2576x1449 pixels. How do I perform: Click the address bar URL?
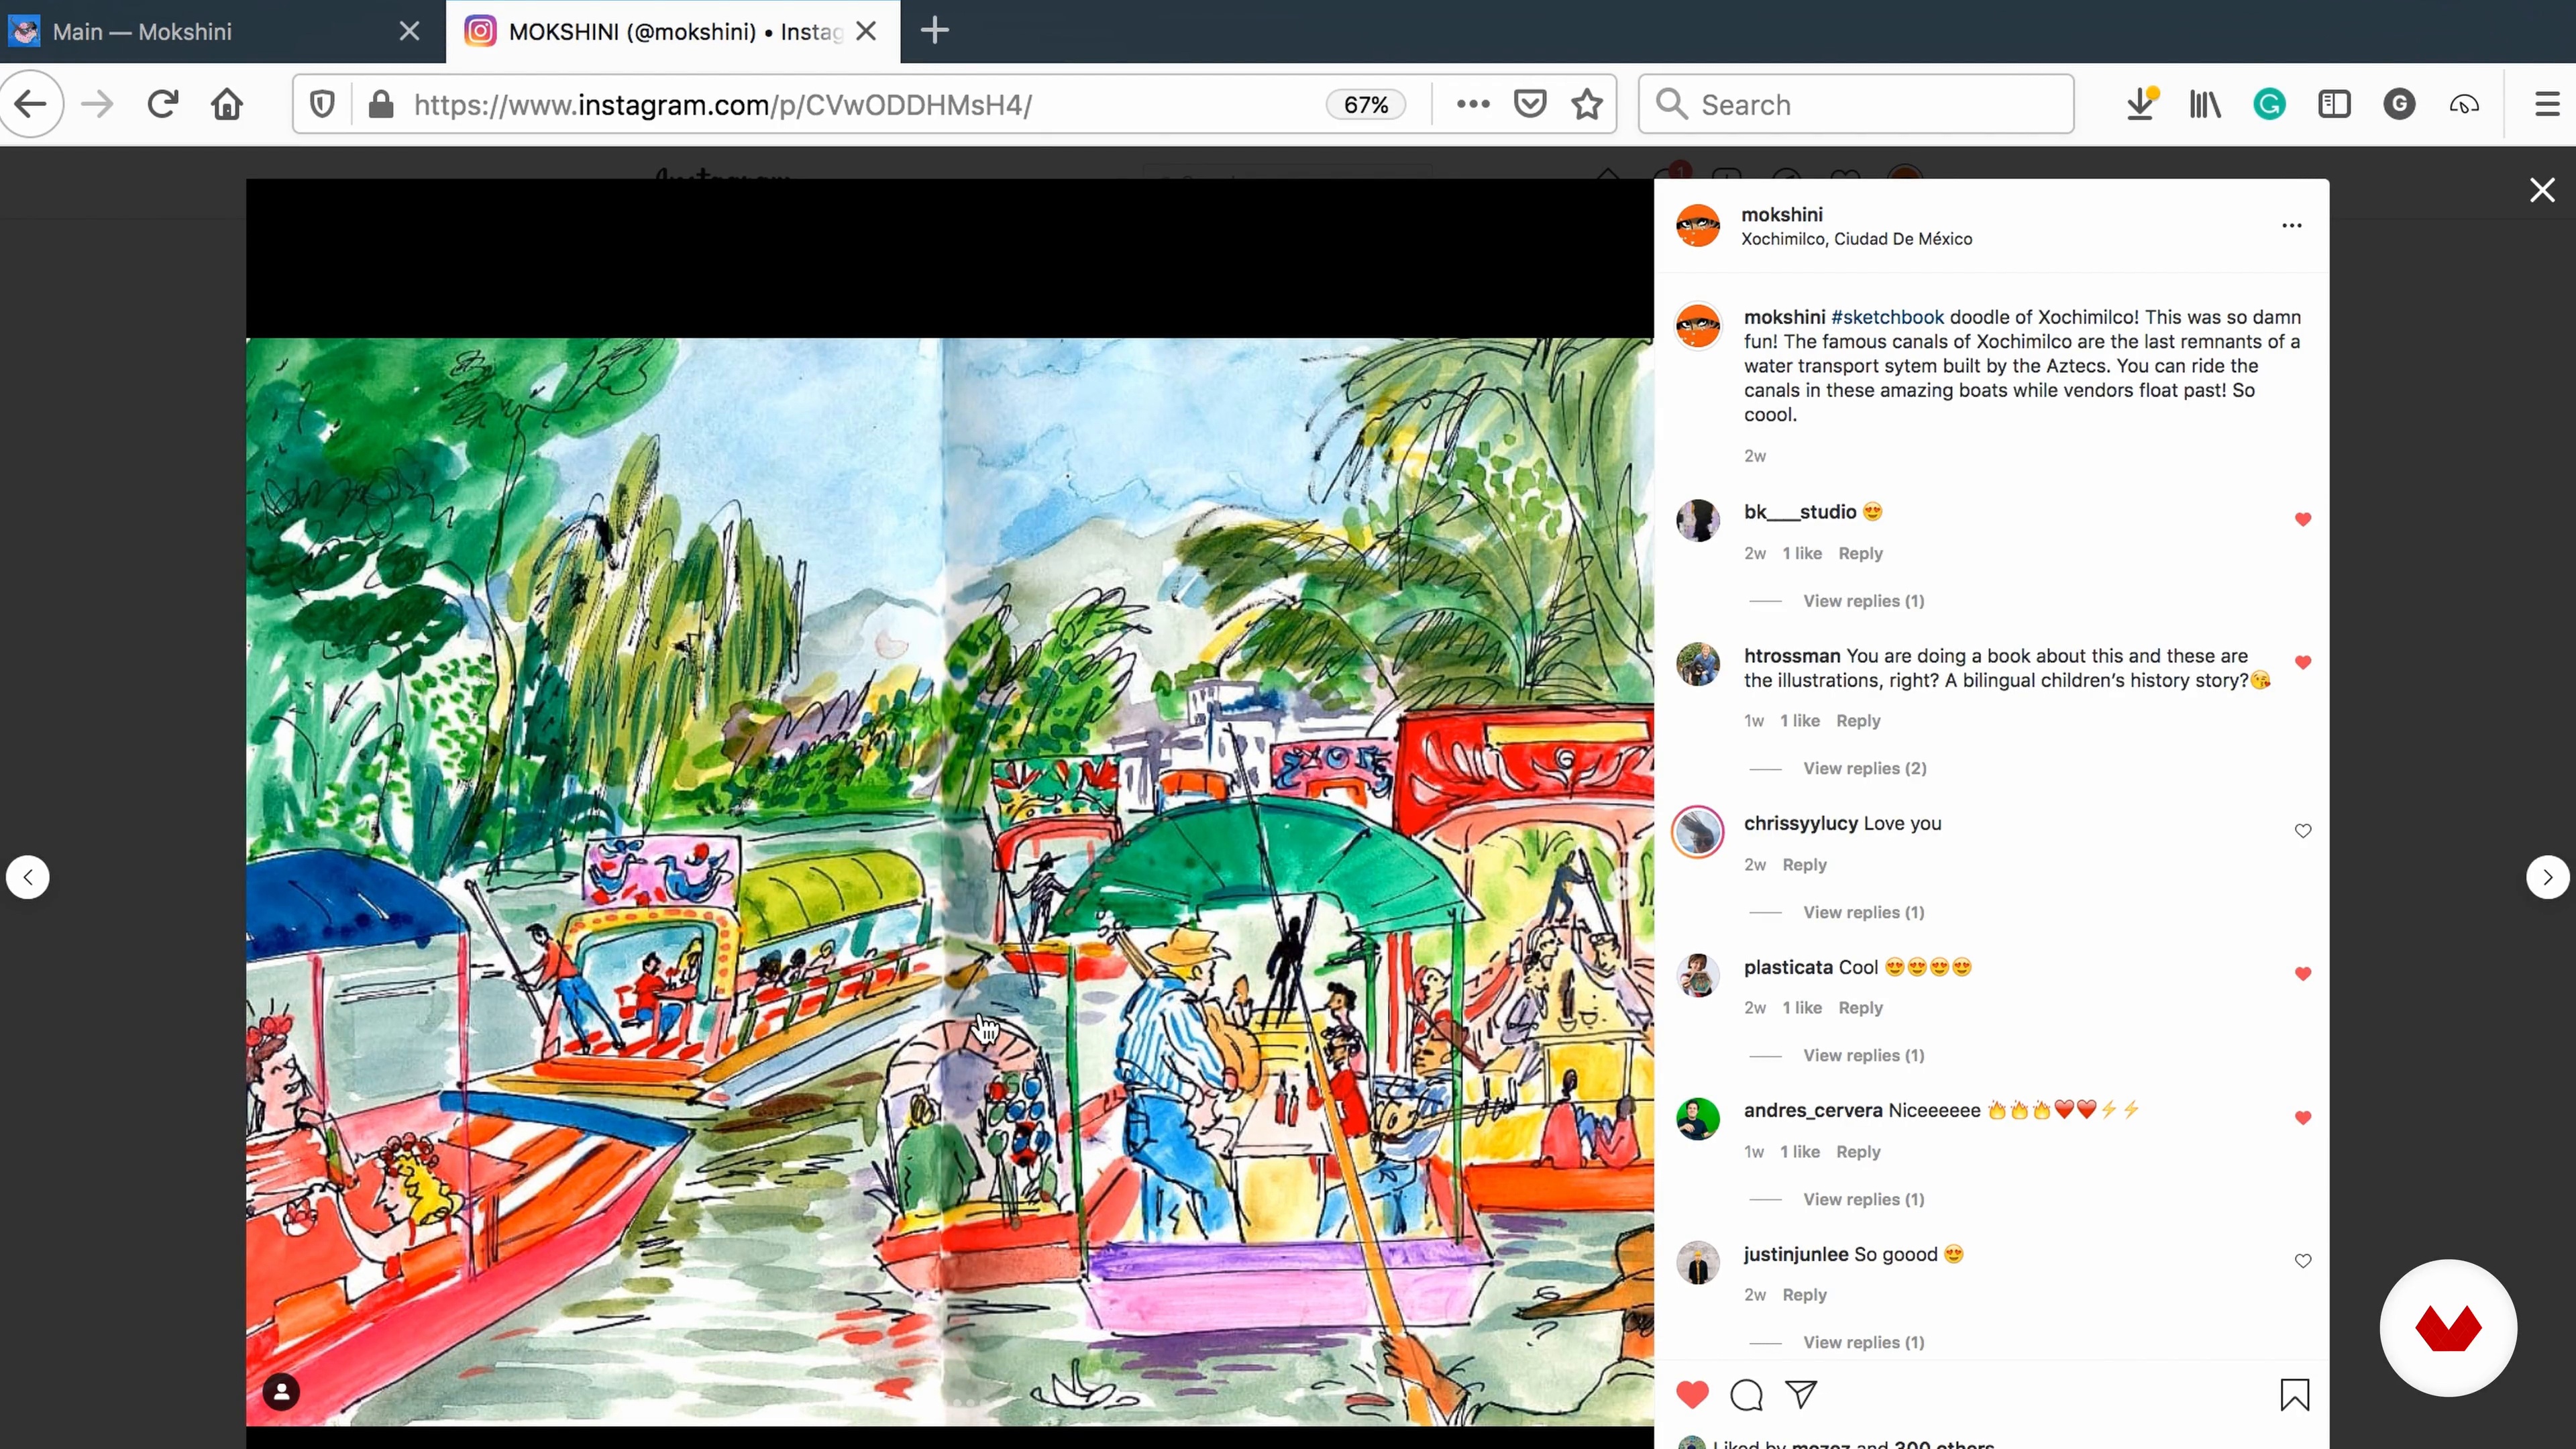[x=722, y=105]
